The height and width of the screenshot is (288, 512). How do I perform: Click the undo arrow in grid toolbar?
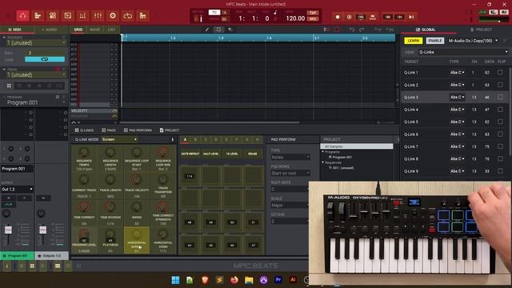pos(352,30)
